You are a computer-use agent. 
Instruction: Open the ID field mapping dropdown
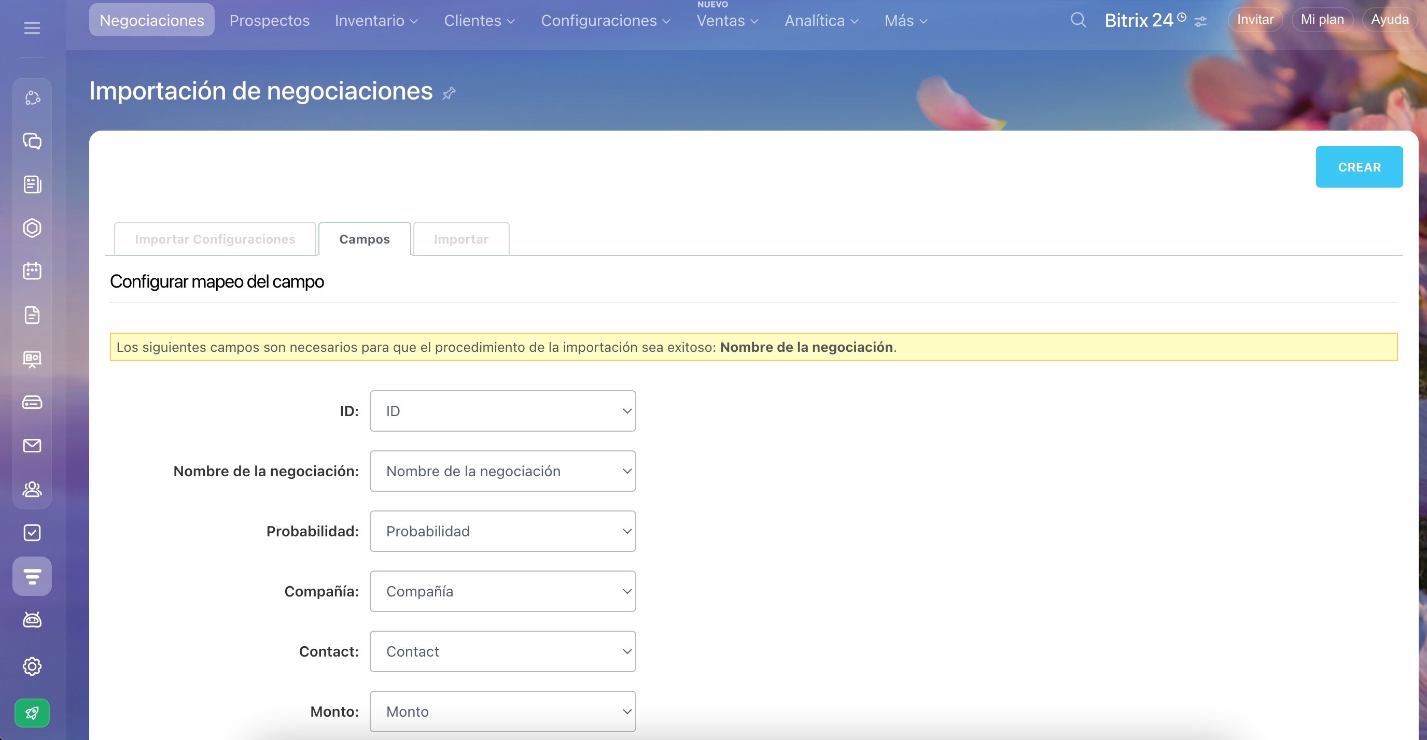502,411
